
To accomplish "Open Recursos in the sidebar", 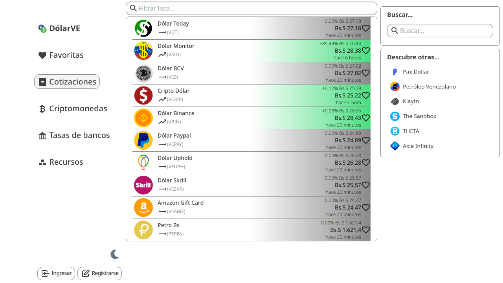I will [61, 162].
